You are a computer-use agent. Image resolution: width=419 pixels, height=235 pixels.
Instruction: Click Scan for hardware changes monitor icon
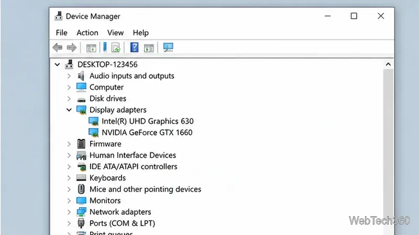168,48
